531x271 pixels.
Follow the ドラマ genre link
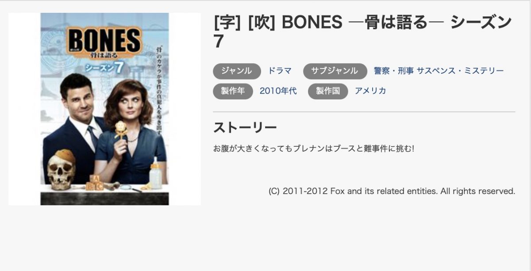point(280,71)
